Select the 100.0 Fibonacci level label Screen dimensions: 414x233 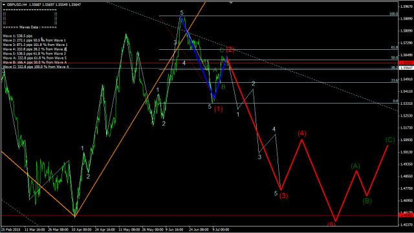click(394, 14)
